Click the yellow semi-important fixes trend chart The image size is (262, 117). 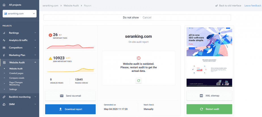[x=70, y=70]
